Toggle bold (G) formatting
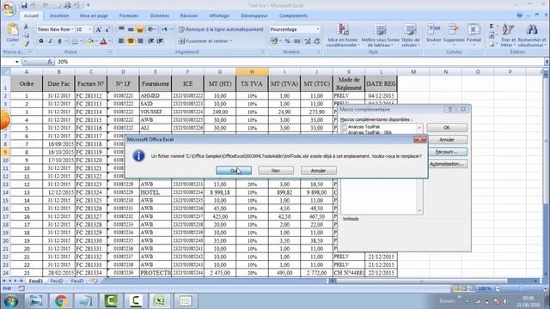This screenshot has width=550, height=309. pos(41,41)
